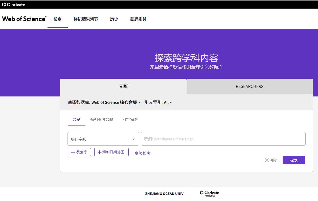Select the 文献 main tab
The width and height of the screenshot is (318, 201).
tap(123, 86)
